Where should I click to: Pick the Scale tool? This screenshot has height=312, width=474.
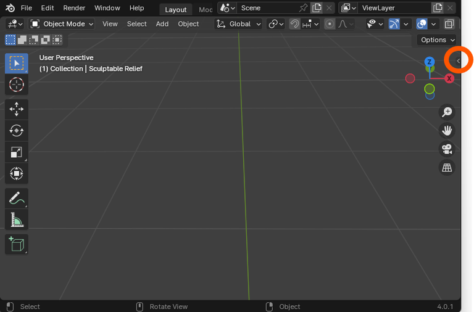tap(17, 152)
